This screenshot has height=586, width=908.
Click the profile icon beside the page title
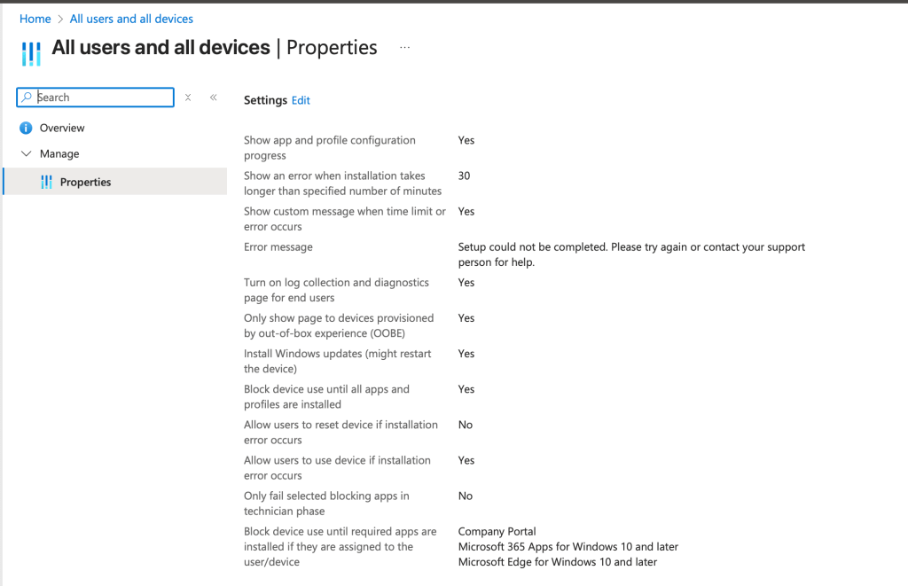tap(31, 52)
